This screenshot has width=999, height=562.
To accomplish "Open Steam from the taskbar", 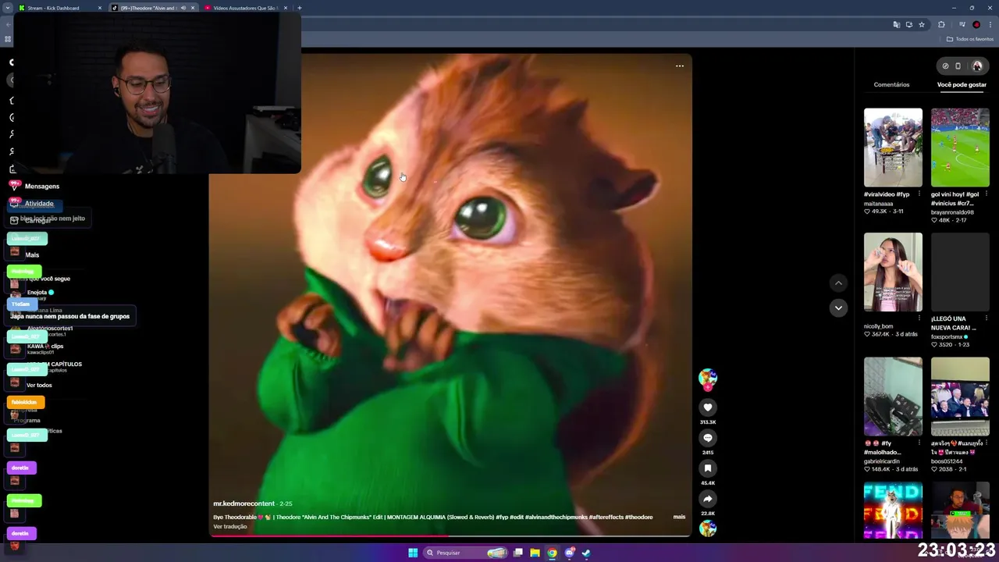I will [586, 553].
